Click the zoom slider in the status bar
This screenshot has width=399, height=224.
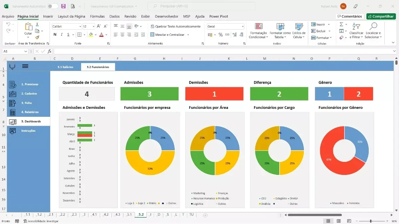coord(370,221)
